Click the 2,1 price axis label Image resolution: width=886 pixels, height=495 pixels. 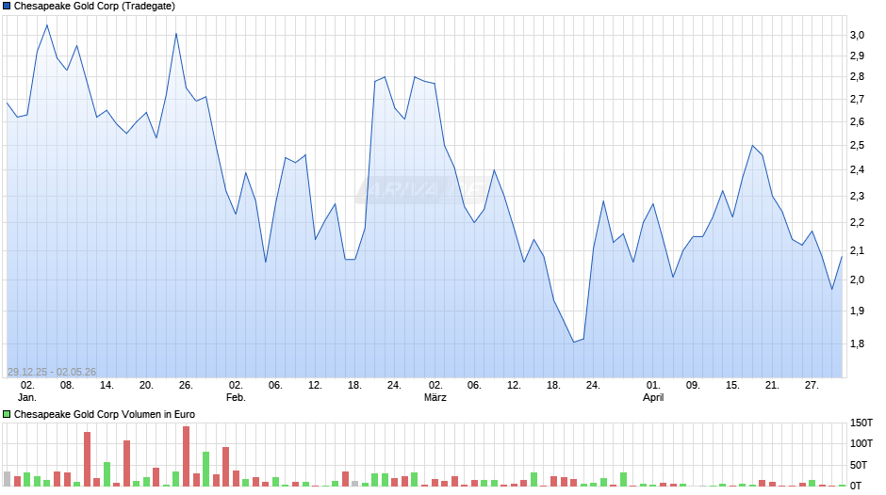point(857,250)
